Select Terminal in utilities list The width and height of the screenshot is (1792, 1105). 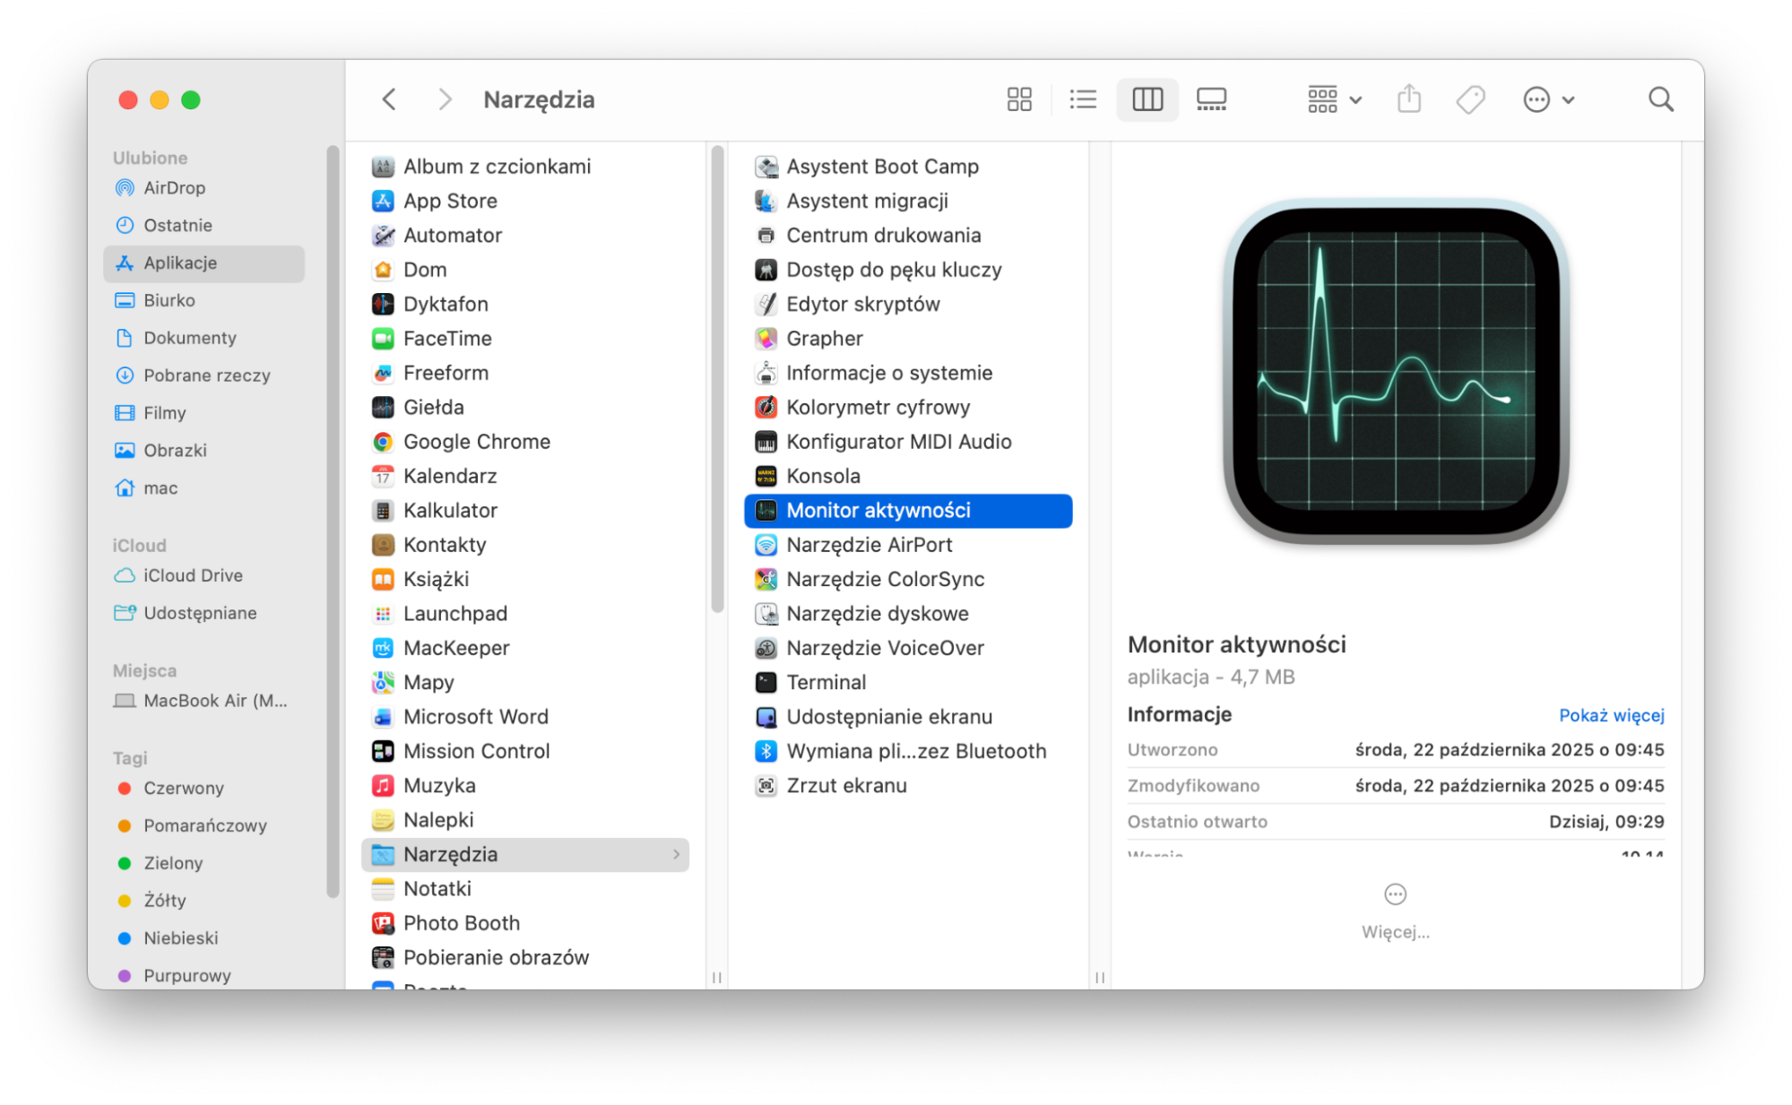point(908,683)
